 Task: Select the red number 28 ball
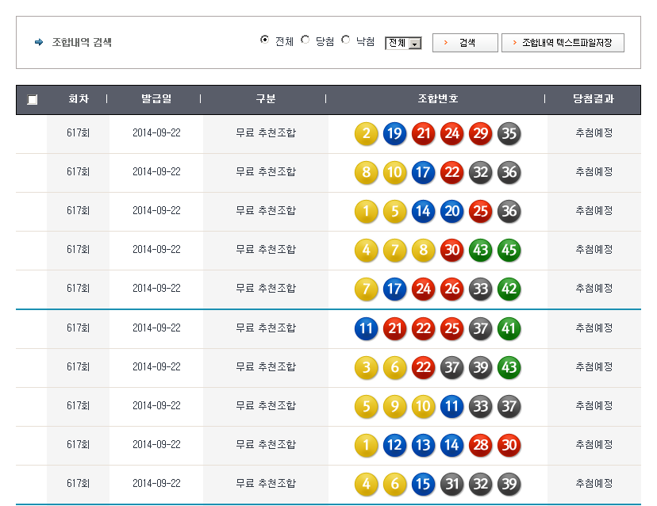pos(480,445)
